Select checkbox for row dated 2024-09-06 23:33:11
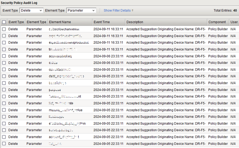Image resolution: width=239 pixels, height=148 pixels. point(4,56)
